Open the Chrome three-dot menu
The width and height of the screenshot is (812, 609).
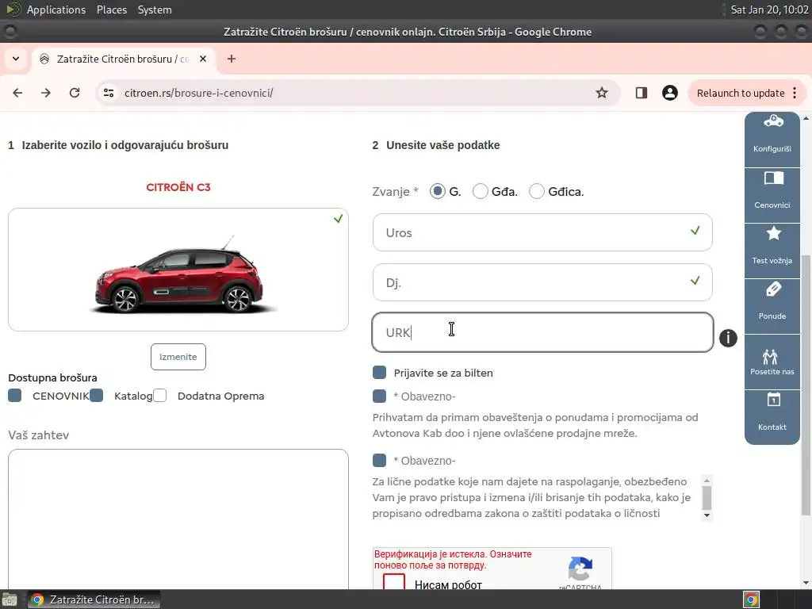coord(795,93)
